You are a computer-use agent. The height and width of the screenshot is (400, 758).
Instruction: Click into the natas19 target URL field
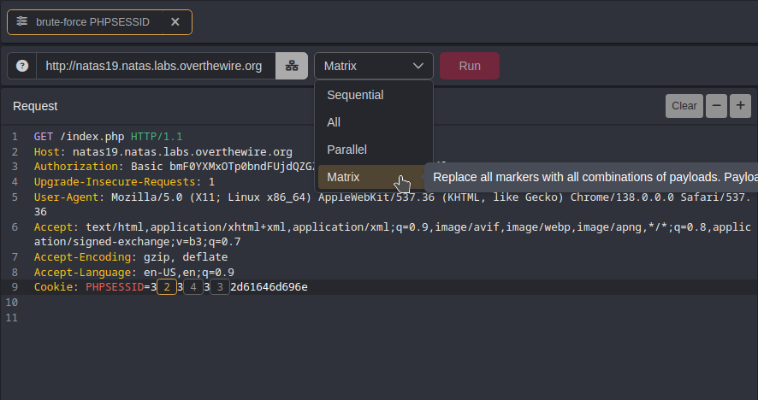(154, 66)
